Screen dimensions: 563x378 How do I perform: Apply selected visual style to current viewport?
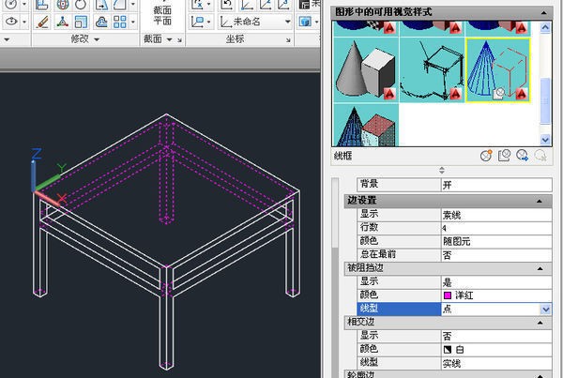click(504, 157)
